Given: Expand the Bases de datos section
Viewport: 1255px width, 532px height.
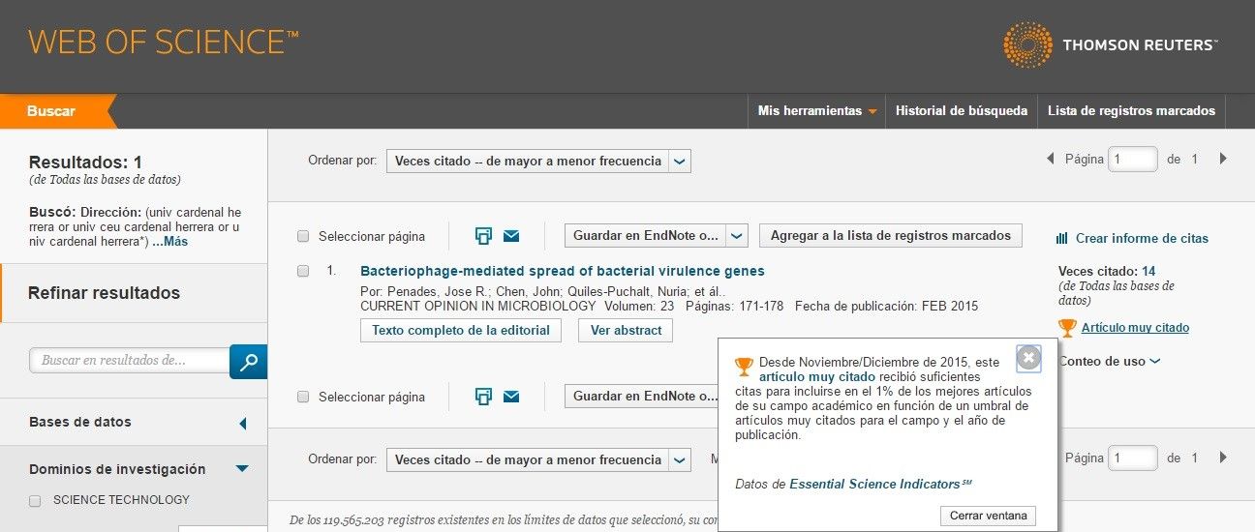Looking at the screenshot, I should [x=242, y=423].
